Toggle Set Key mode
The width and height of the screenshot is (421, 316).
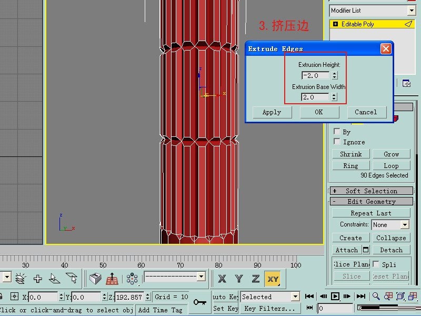tap(226, 308)
